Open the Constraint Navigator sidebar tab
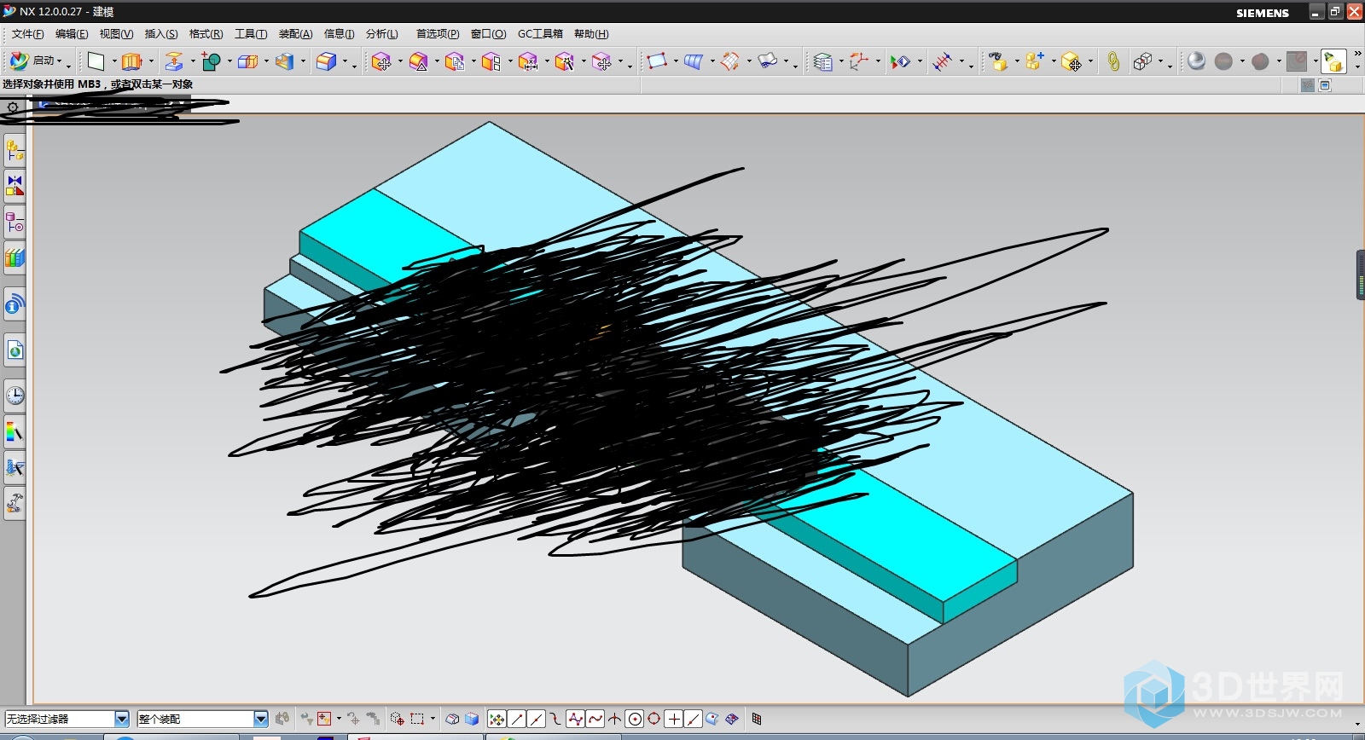The height and width of the screenshot is (740, 1365). coord(15,185)
